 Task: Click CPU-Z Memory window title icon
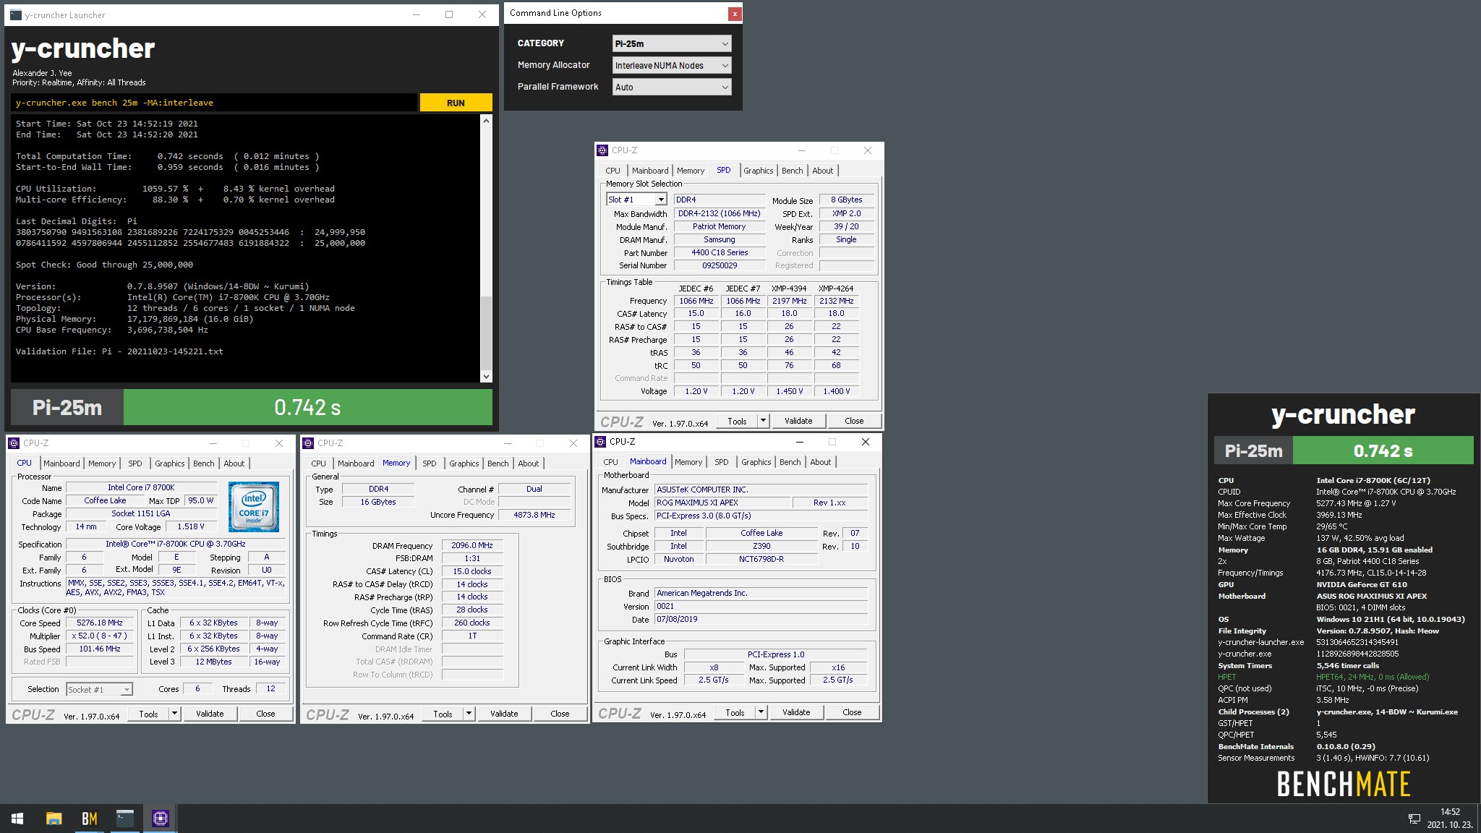308,443
